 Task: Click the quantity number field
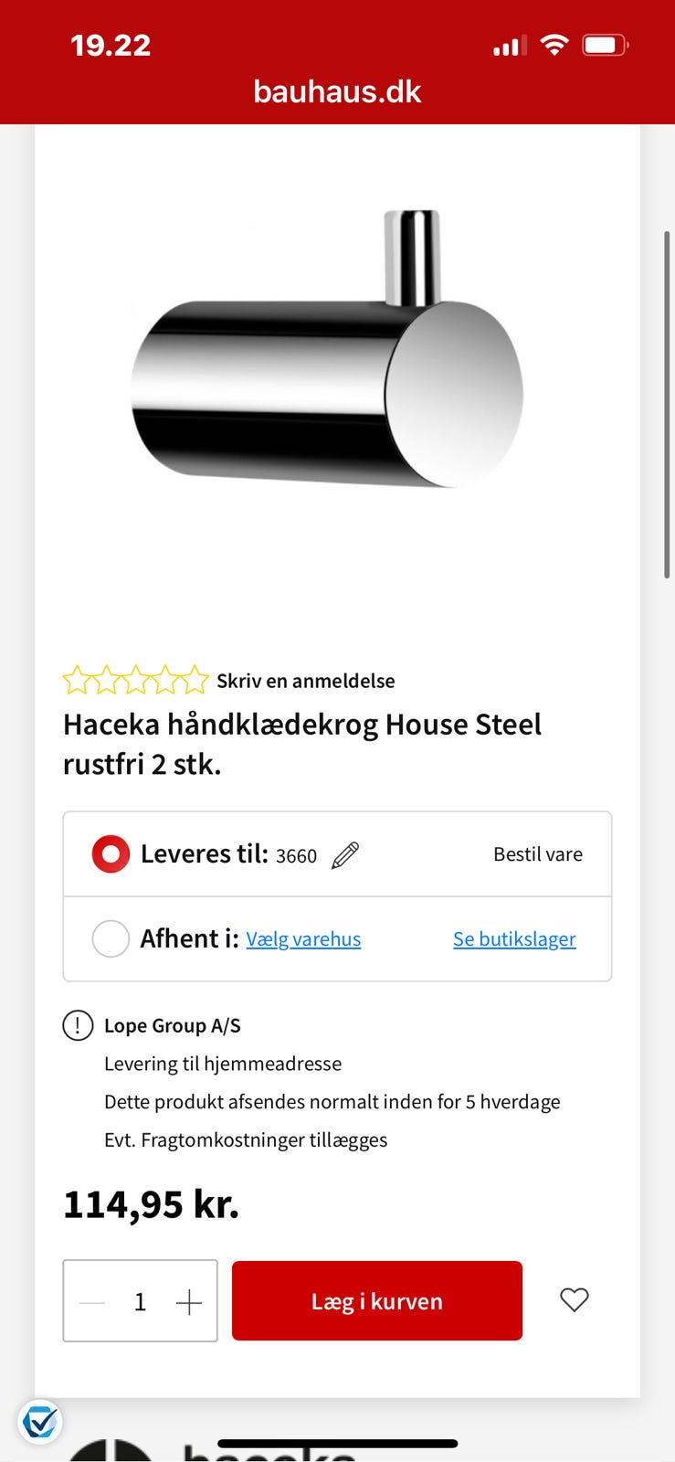pos(140,1301)
